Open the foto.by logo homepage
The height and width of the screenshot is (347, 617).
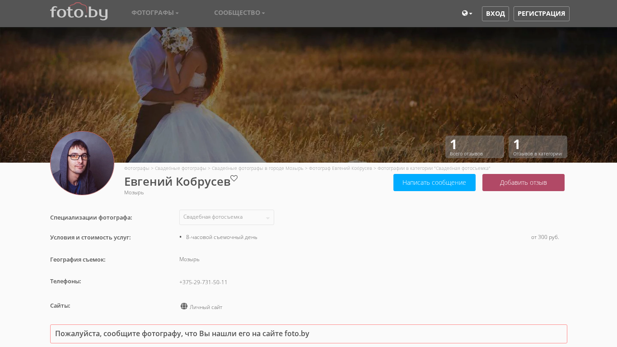point(79,12)
